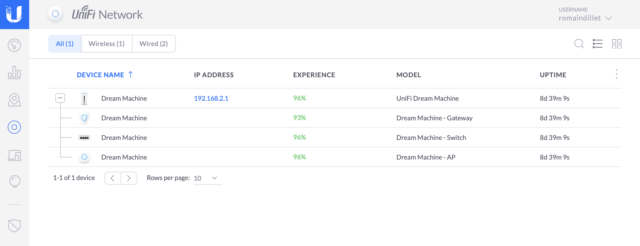Select the Wired (2) tab

click(154, 44)
